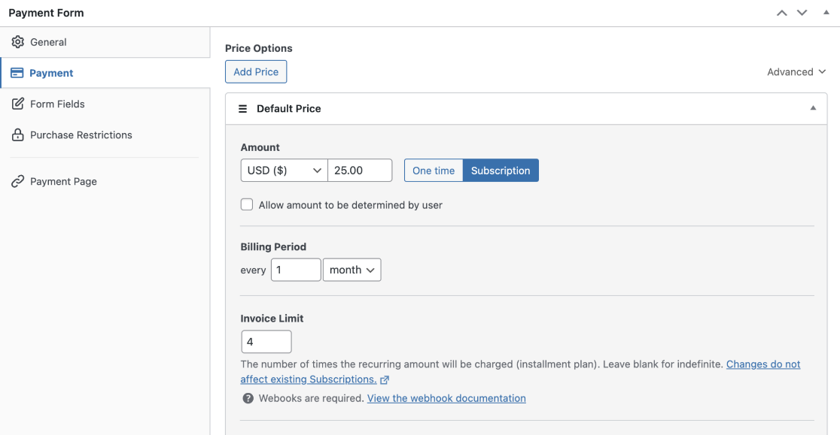Select the Subscription payment option
The image size is (840, 435).
click(x=501, y=171)
